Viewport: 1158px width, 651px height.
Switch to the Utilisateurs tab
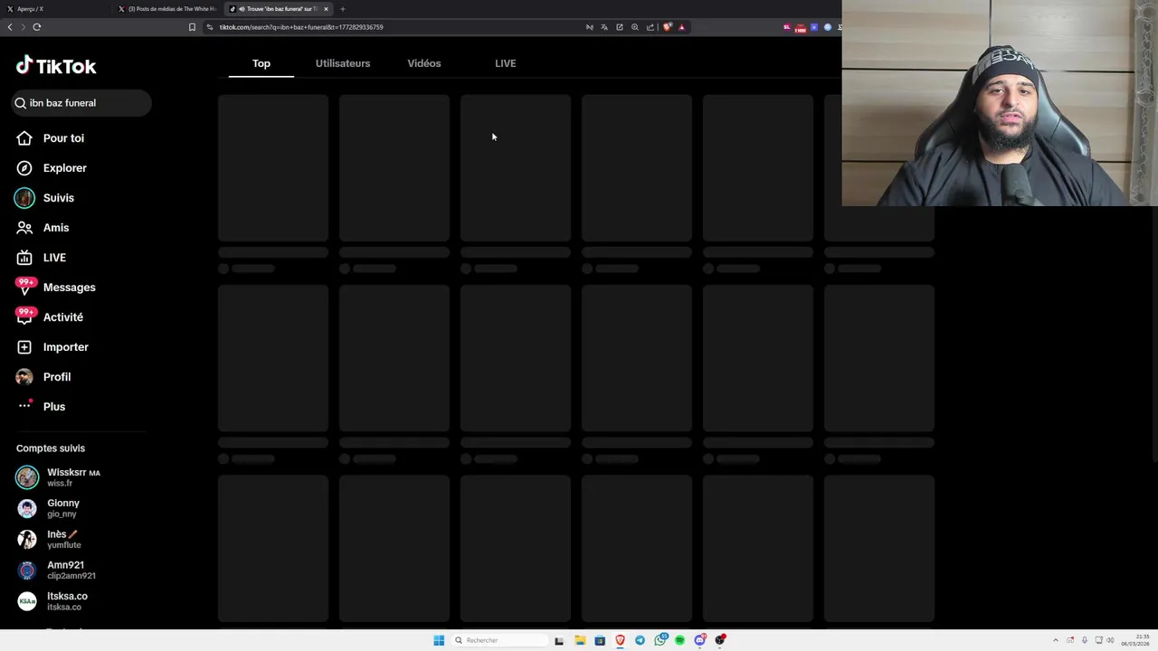pyautogui.click(x=343, y=63)
